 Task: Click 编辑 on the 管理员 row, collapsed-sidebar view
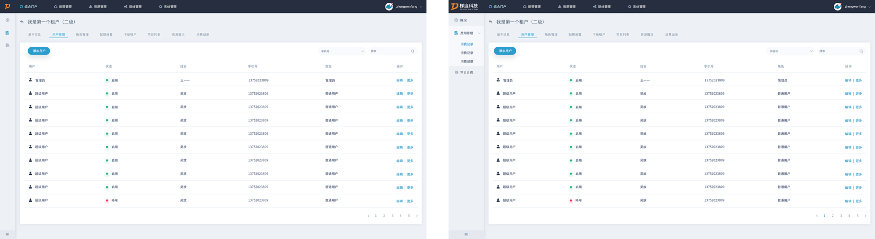pos(399,80)
